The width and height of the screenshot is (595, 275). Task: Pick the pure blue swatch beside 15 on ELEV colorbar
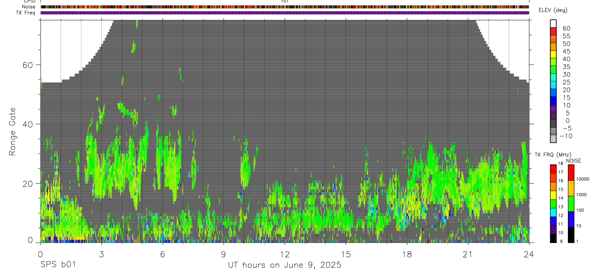553,100
